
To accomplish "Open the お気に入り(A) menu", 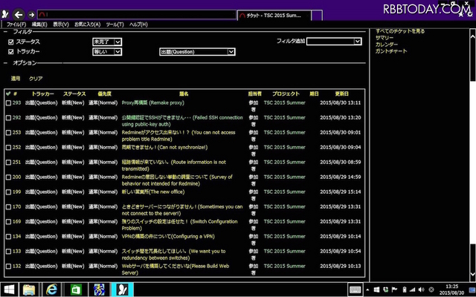I will 88,25.
